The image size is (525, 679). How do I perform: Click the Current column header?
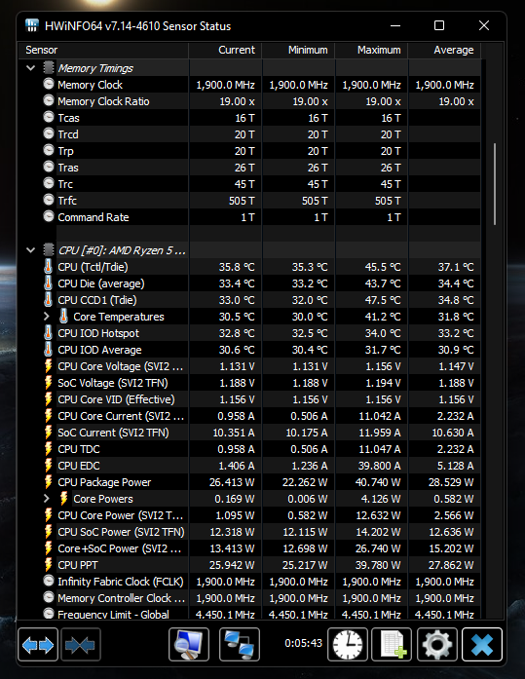click(x=225, y=51)
